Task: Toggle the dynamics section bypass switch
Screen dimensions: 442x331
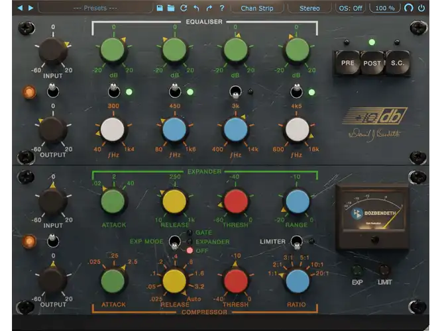Action: [53, 240]
